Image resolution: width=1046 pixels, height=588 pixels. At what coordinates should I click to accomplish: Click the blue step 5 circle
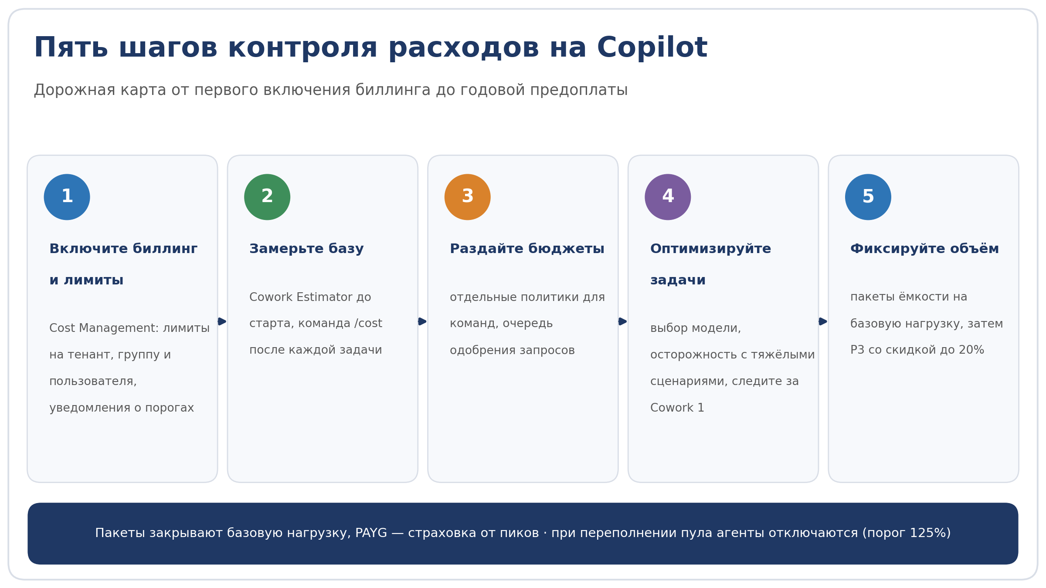868,197
